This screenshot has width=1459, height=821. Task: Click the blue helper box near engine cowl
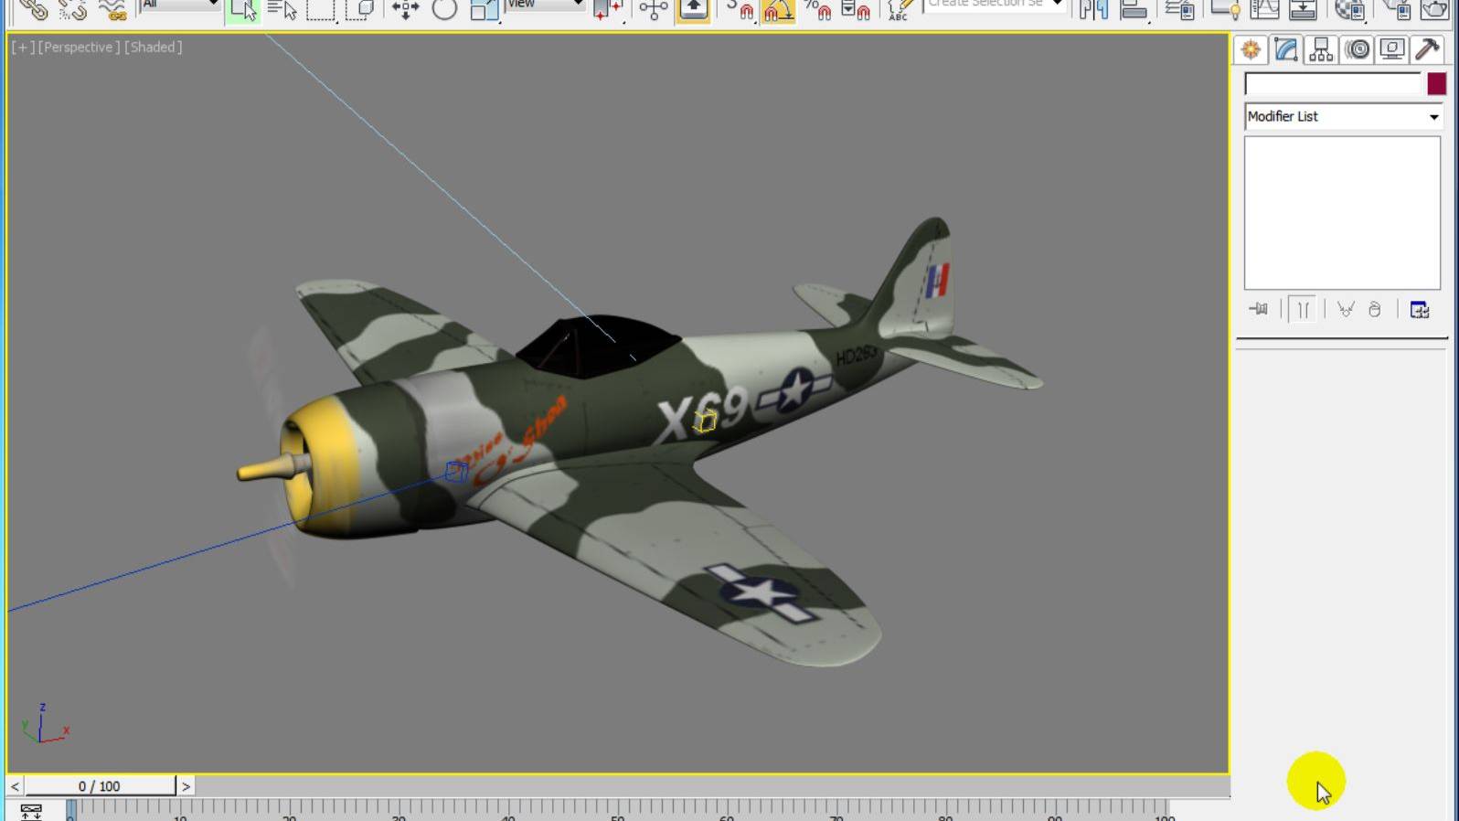(456, 472)
